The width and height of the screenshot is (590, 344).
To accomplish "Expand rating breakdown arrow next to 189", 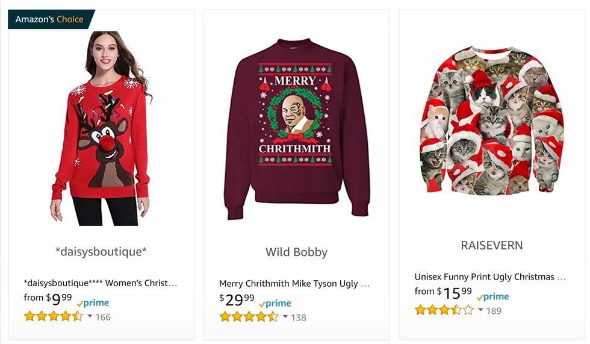I will tap(480, 310).
